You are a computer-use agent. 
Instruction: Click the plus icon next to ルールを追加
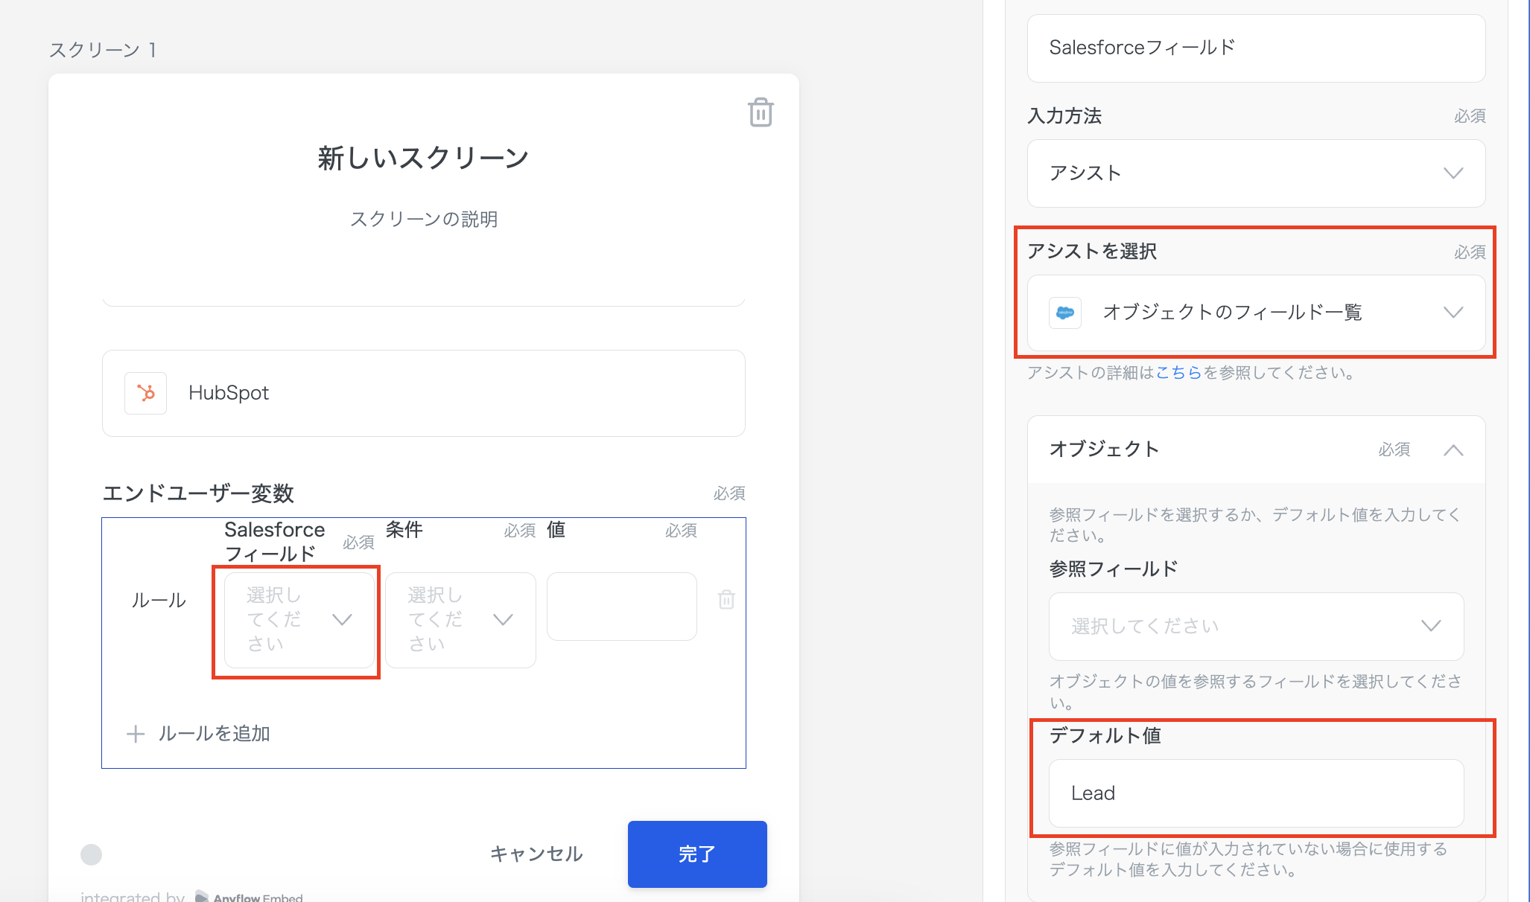(136, 734)
